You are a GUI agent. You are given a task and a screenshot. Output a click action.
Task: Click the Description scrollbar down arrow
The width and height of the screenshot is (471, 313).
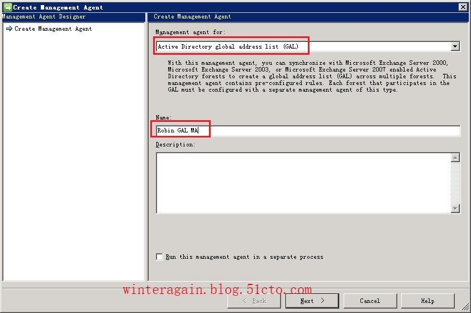[455, 208]
